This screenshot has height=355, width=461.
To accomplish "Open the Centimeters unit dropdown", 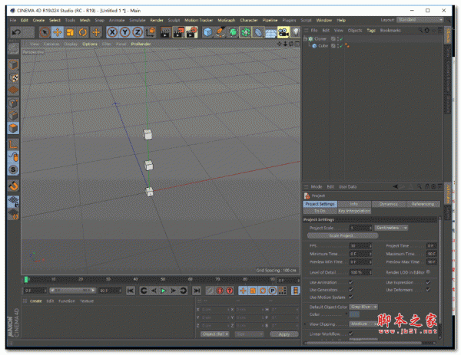I will point(391,228).
